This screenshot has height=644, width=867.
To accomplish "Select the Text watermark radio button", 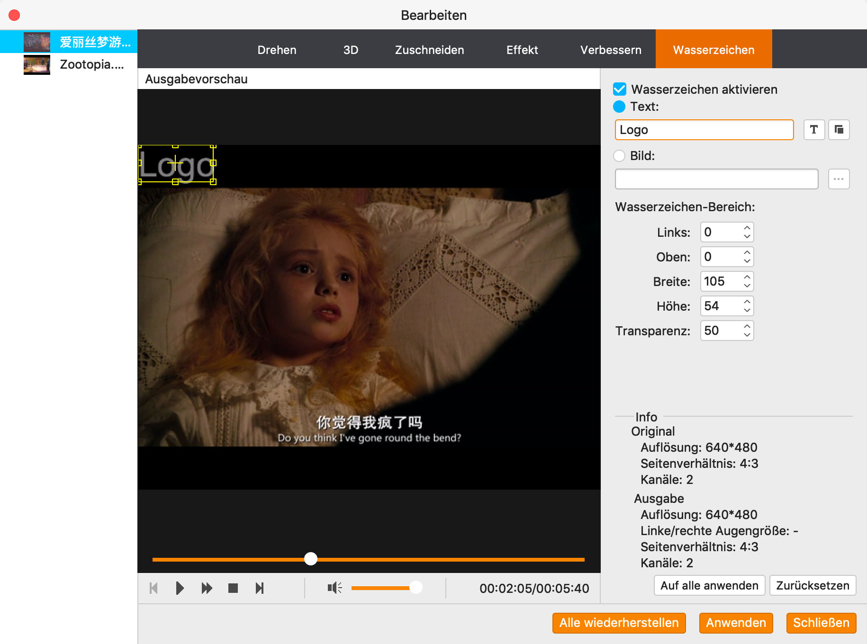I will (x=619, y=107).
